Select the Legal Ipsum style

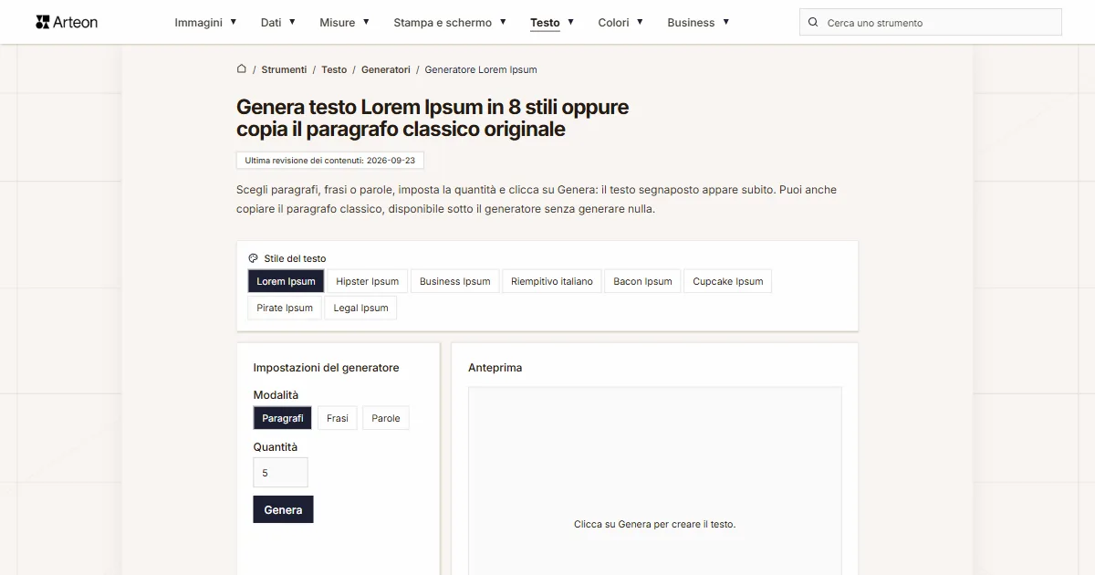pyautogui.click(x=360, y=308)
